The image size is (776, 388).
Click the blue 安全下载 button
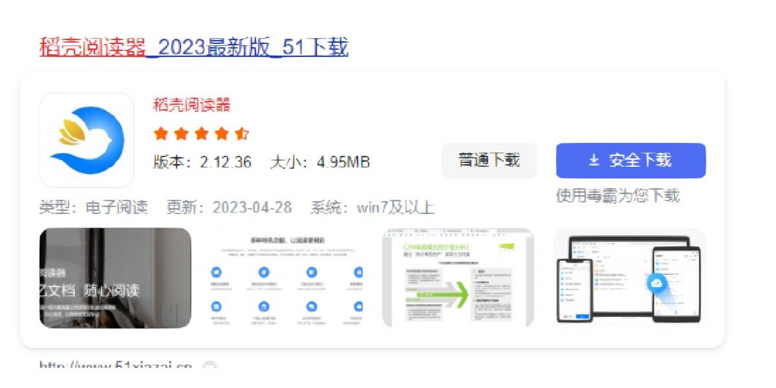coord(631,160)
